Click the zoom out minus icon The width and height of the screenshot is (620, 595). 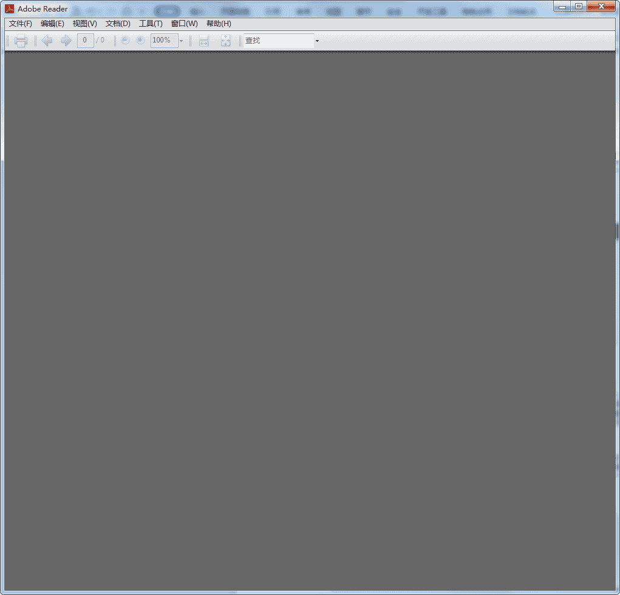point(125,41)
